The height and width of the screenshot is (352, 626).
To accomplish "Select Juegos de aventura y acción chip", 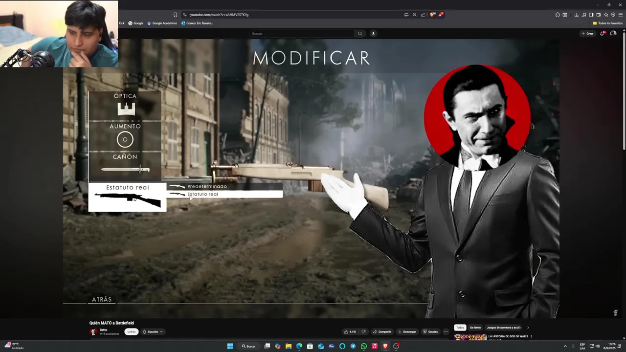I will [504, 328].
